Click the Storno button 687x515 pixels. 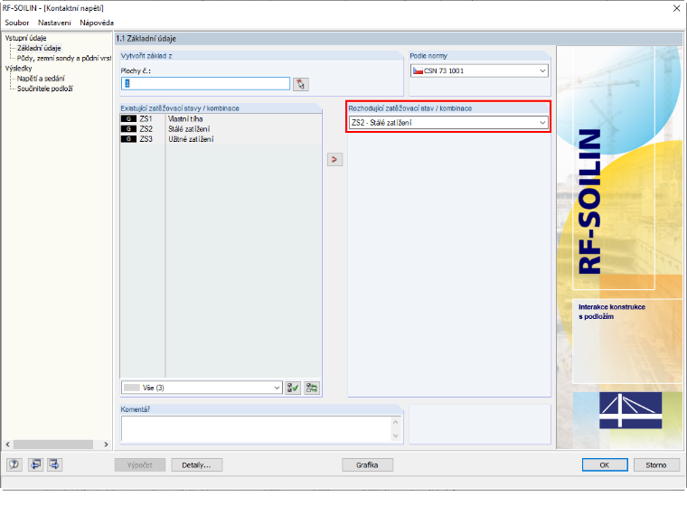656,465
